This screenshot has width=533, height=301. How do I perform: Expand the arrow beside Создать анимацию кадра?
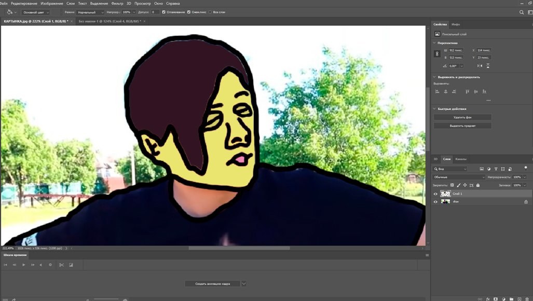point(243,284)
